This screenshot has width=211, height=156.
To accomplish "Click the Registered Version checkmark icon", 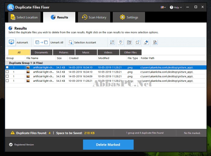I will point(11,145).
